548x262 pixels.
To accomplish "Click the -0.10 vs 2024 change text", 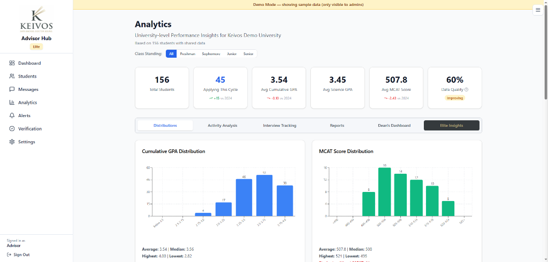I will pyautogui.click(x=281, y=98).
